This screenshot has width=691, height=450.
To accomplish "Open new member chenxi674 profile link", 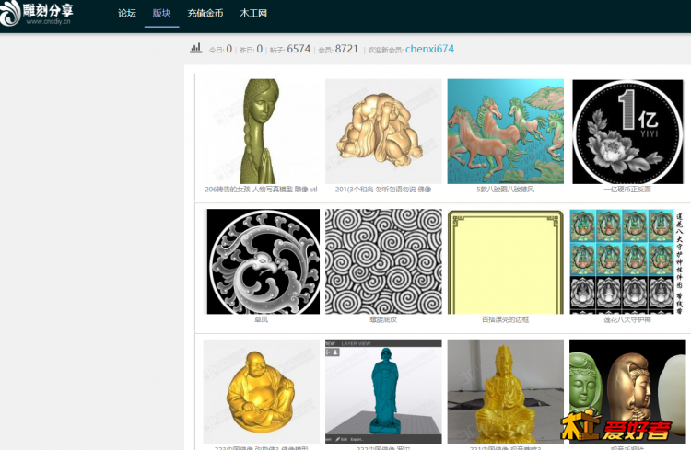I will click(x=429, y=49).
